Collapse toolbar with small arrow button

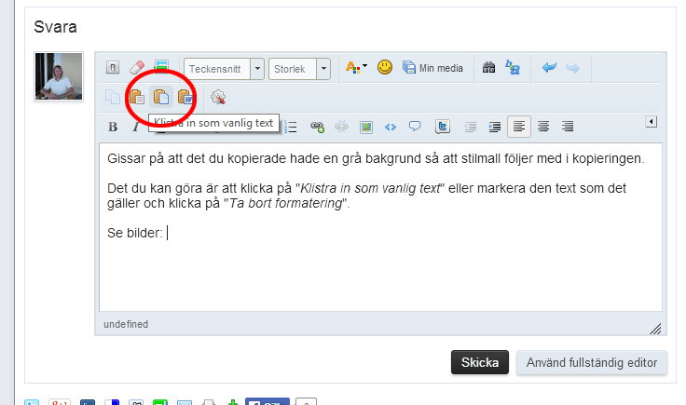(652, 122)
